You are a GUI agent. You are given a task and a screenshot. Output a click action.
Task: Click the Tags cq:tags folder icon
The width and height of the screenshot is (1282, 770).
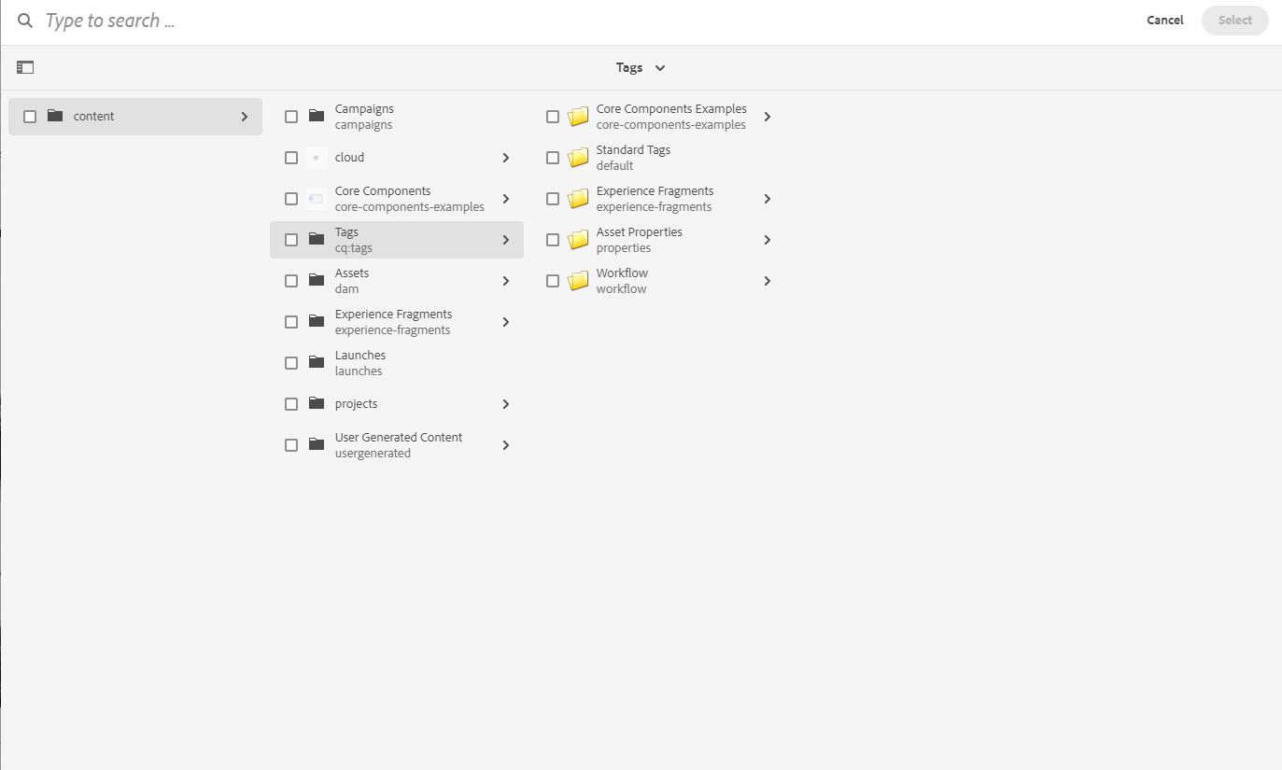(317, 240)
